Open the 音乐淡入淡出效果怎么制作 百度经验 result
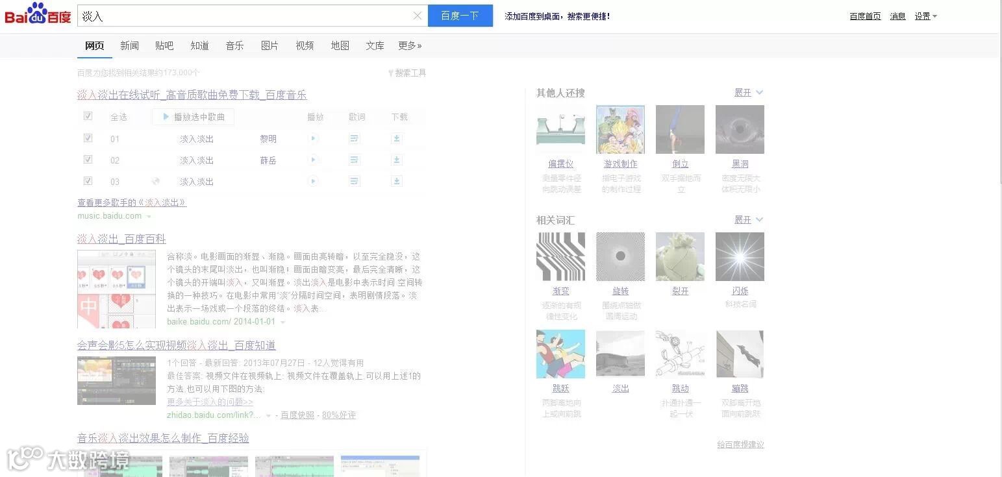 click(163, 438)
